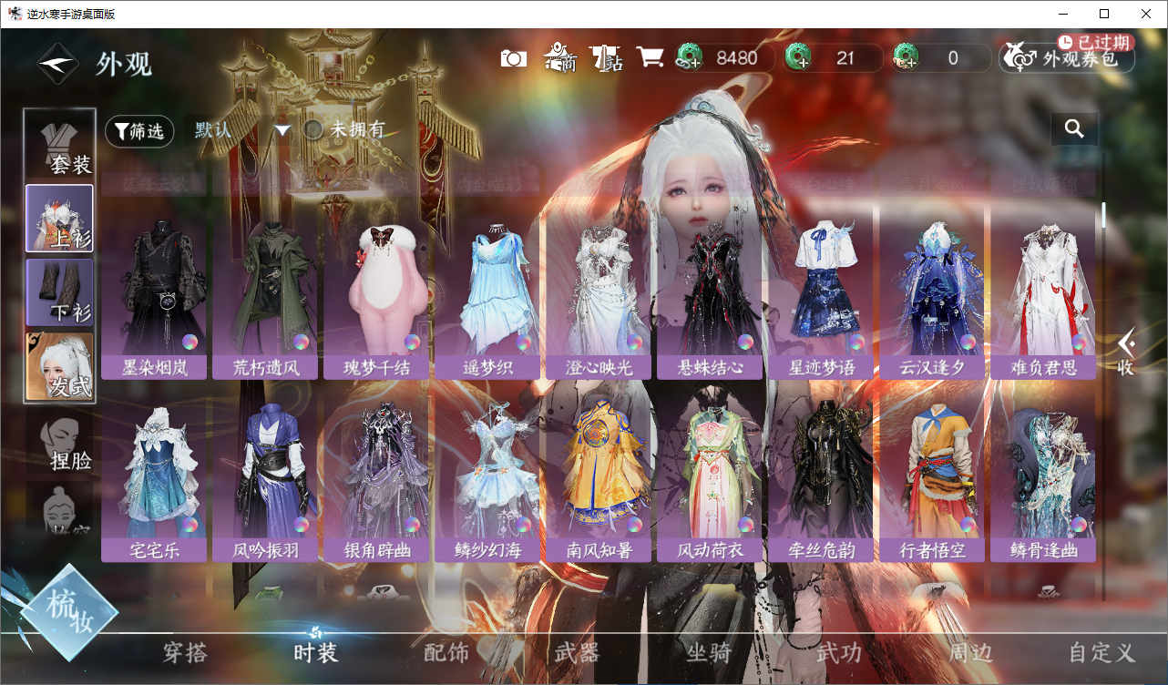The image size is (1168, 685).
Task: Select the 发式 hairstyle category
Action: (x=60, y=366)
